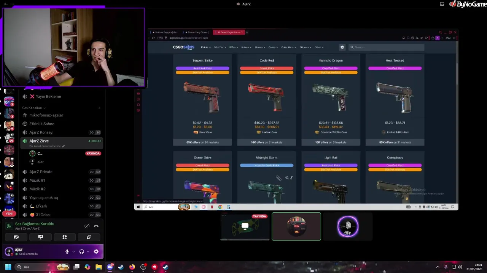Expand headphone output device options arrow
487x273 pixels.
pyautogui.click(x=88, y=251)
